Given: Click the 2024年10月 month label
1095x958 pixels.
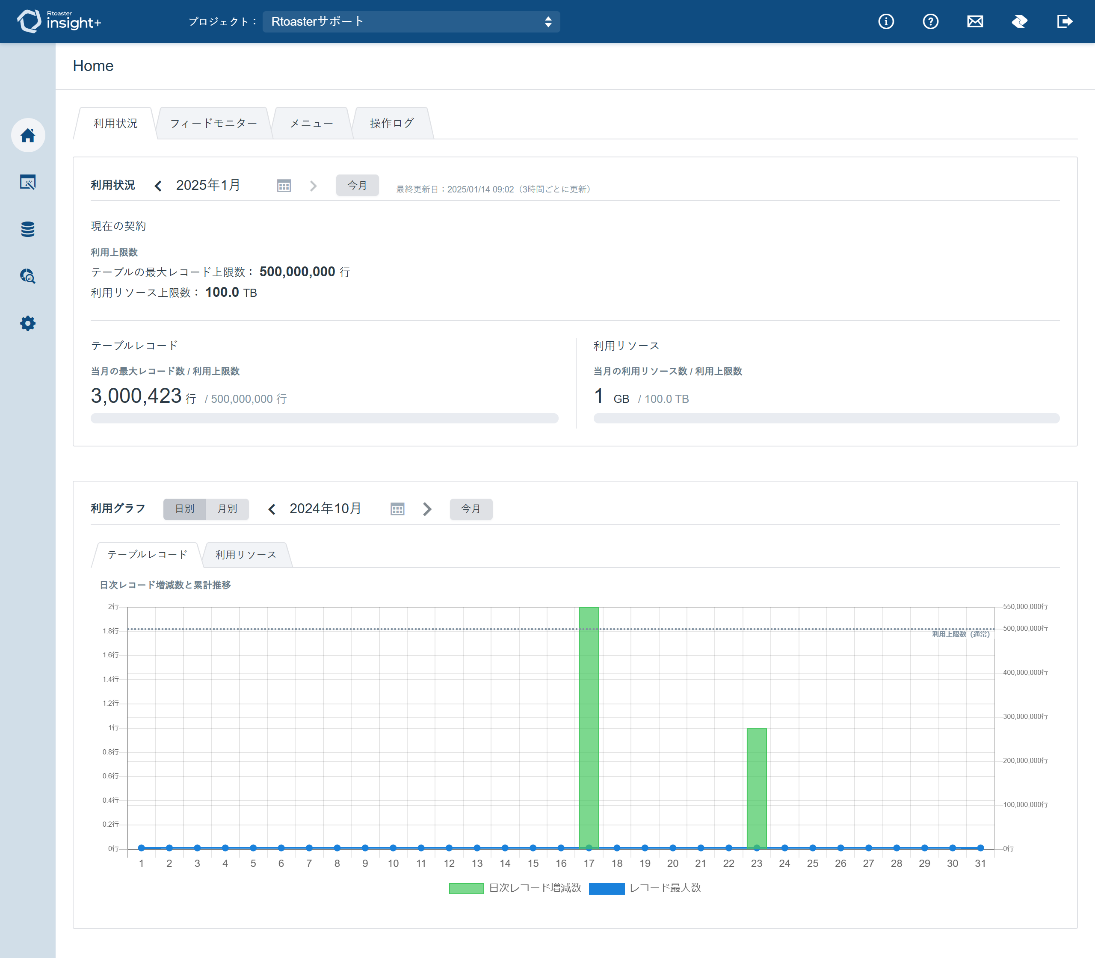Looking at the screenshot, I should (x=325, y=509).
